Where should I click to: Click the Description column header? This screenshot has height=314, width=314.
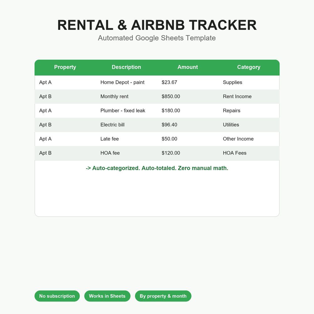[x=126, y=67]
